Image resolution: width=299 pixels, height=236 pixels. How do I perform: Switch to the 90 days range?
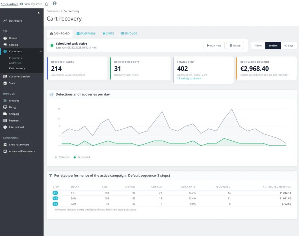coord(289,46)
